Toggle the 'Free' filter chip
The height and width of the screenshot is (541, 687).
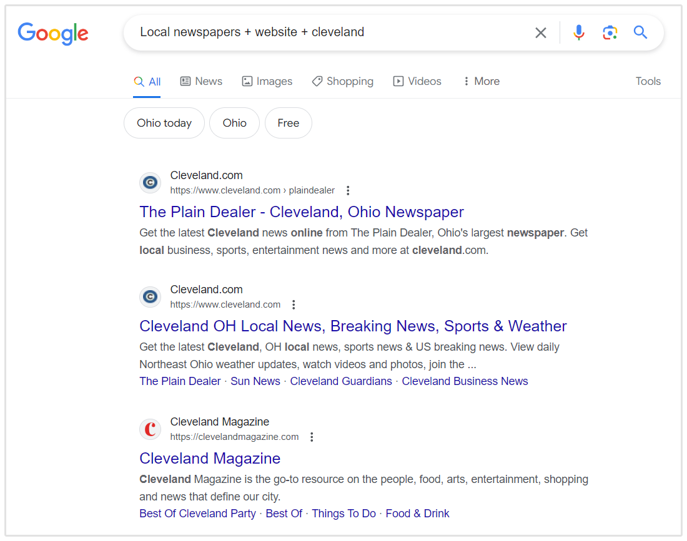coord(288,123)
